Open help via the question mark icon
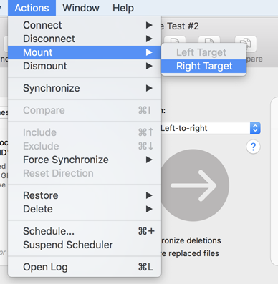The image size is (278, 284). pyautogui.click(x=253, y=147)
